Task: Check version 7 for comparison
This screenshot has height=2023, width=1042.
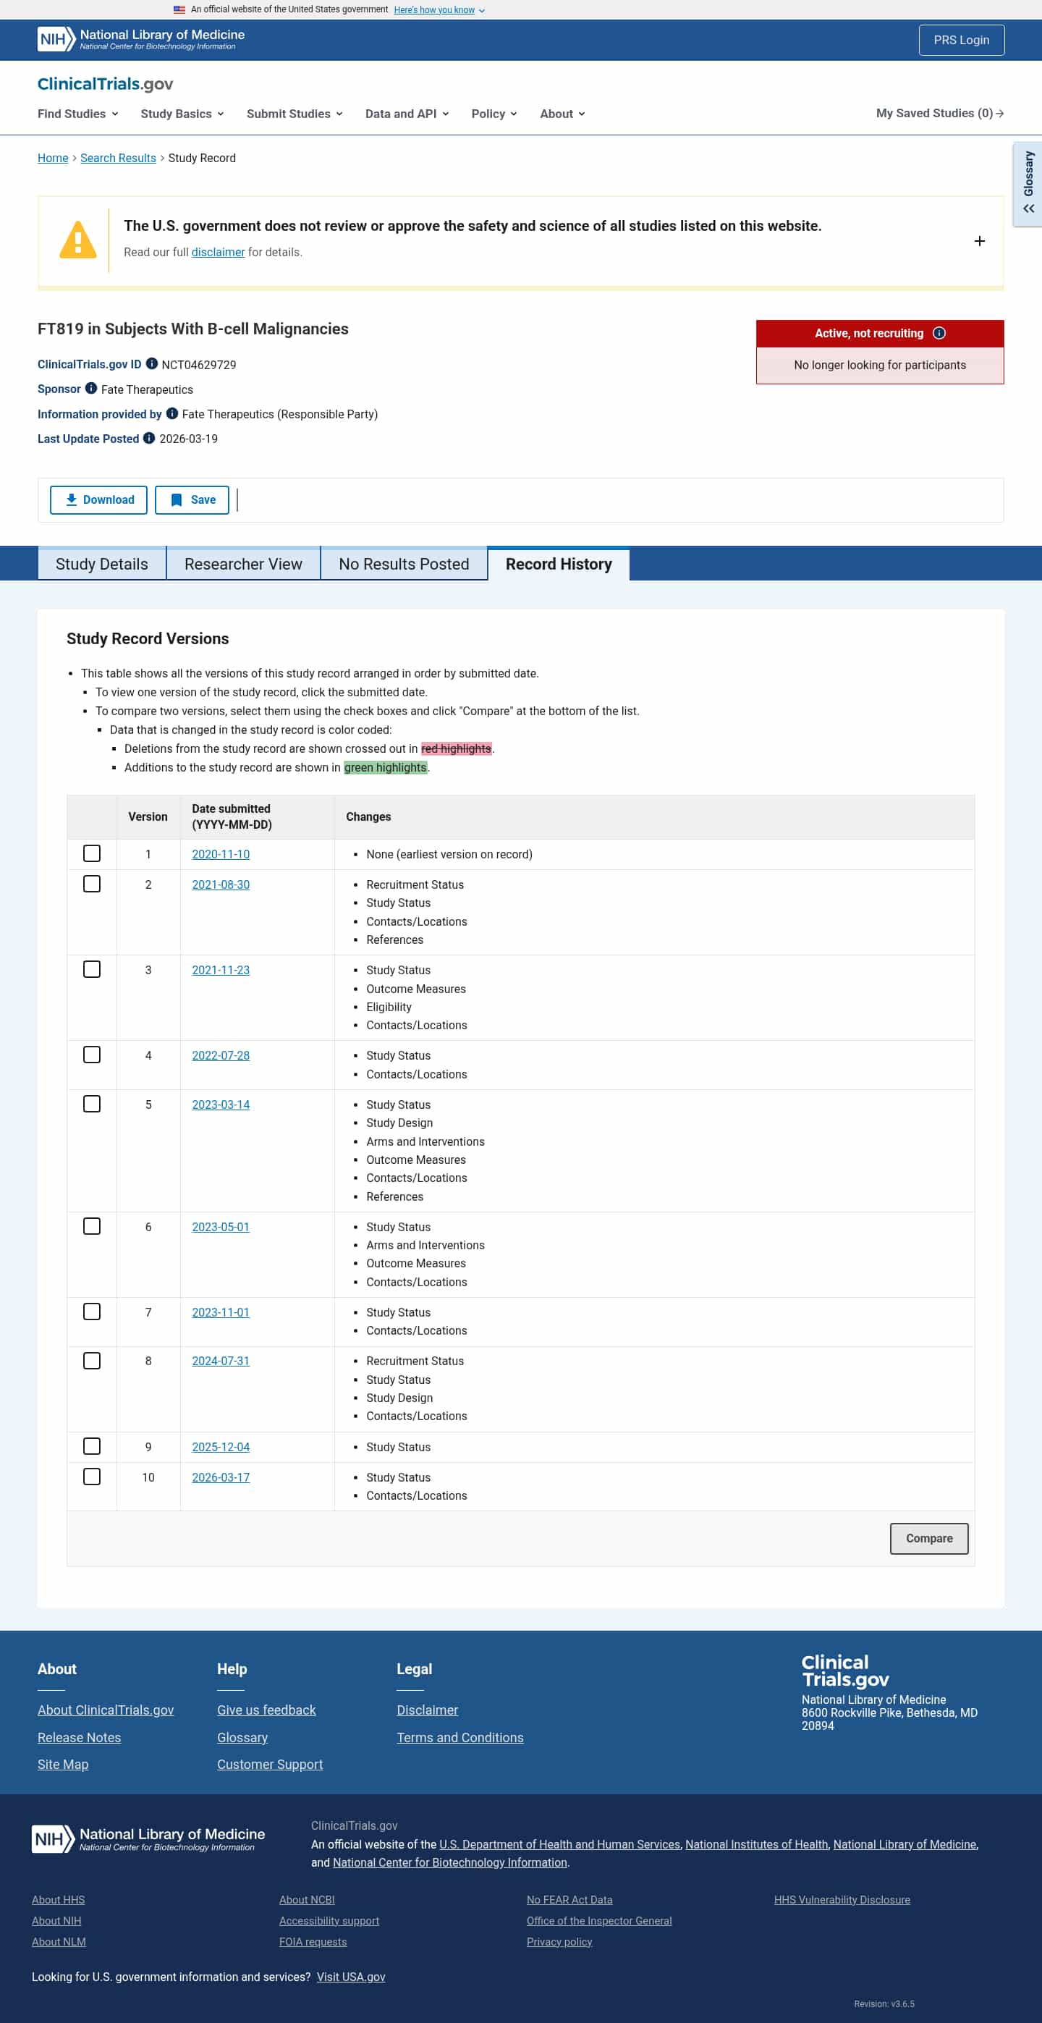Action: (92, 1312)
